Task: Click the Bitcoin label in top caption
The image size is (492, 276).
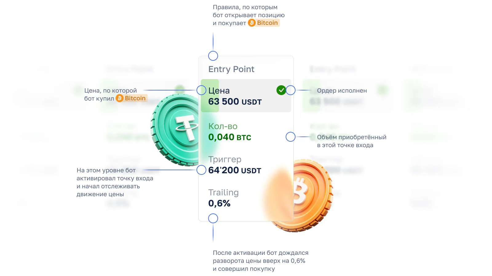Action: click(x=268, y=23)
